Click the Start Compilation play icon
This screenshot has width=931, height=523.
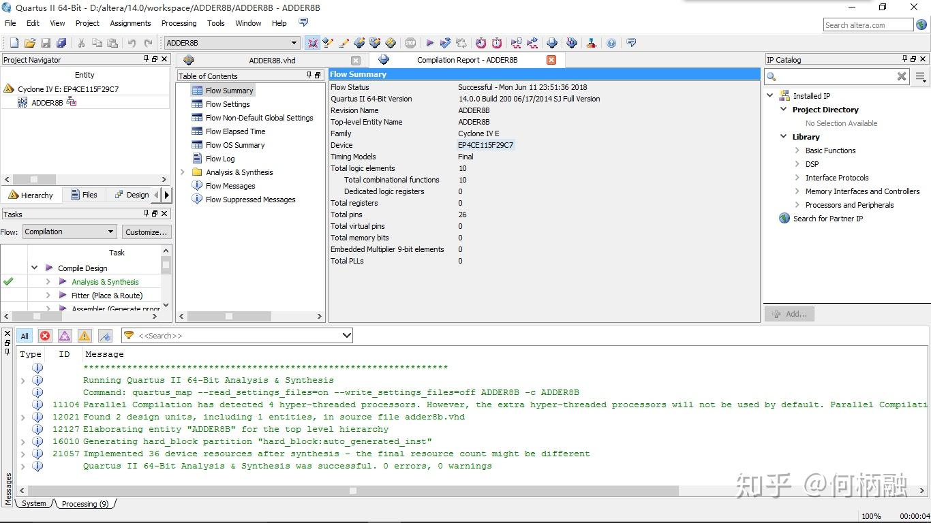(429, 43)
